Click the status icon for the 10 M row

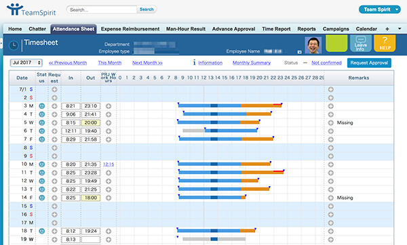(x=42, y=164)
